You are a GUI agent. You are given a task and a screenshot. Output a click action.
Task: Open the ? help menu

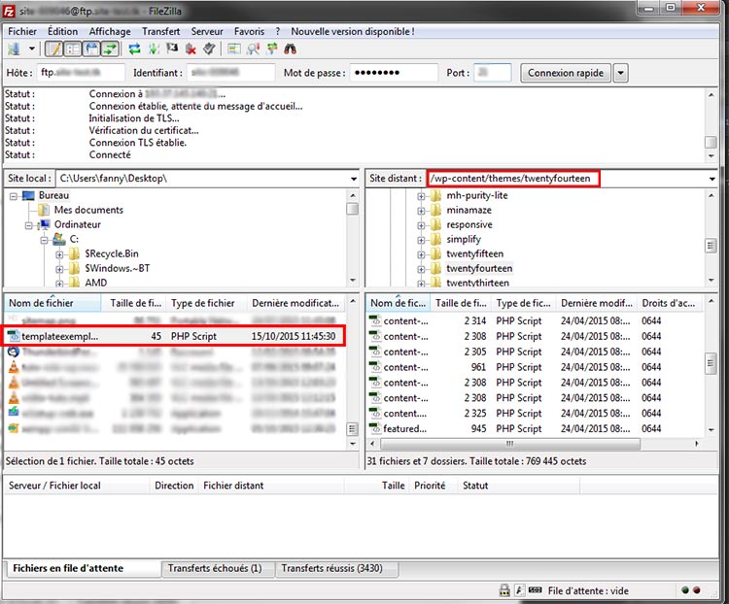click(x=278, y=32)
